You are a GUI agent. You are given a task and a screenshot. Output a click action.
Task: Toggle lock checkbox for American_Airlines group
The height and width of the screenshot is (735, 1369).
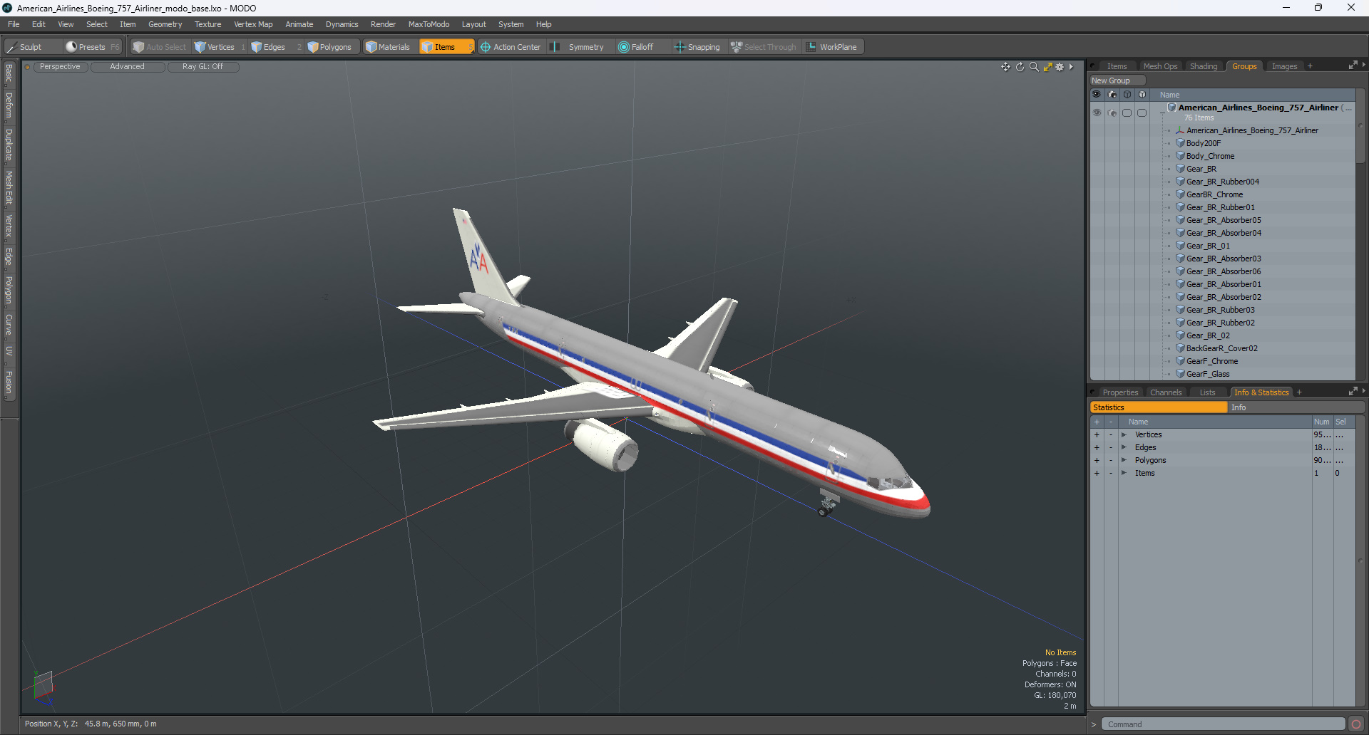click(1127, 113)
